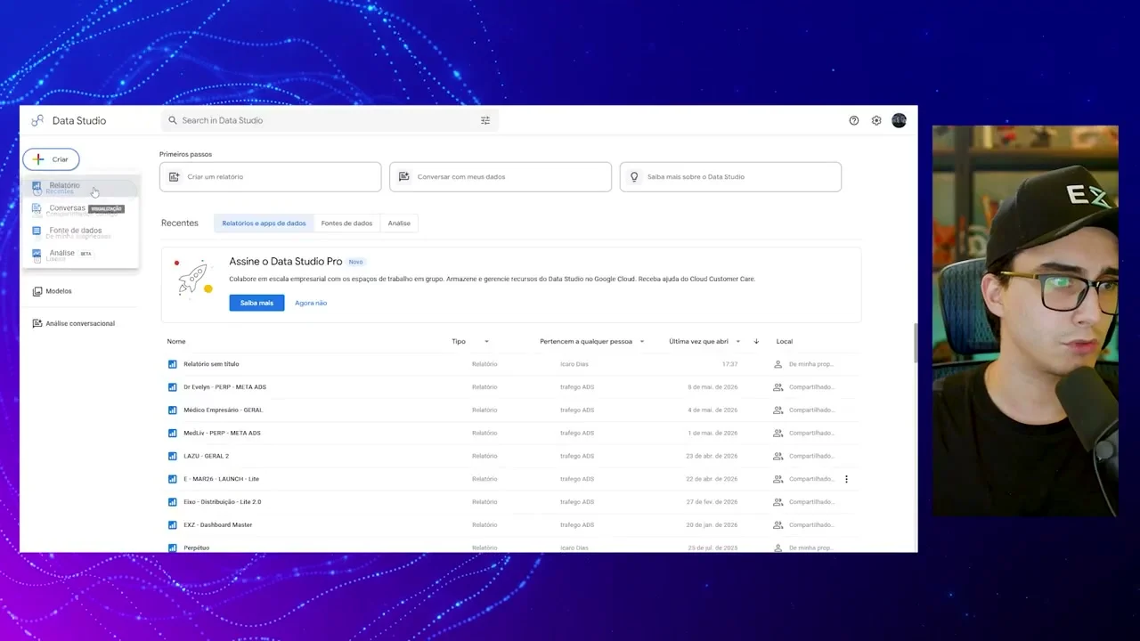This screenshot has height=641, width=1140.
Task: Click the page vertical scrollbar
Action: coord(914,343)
